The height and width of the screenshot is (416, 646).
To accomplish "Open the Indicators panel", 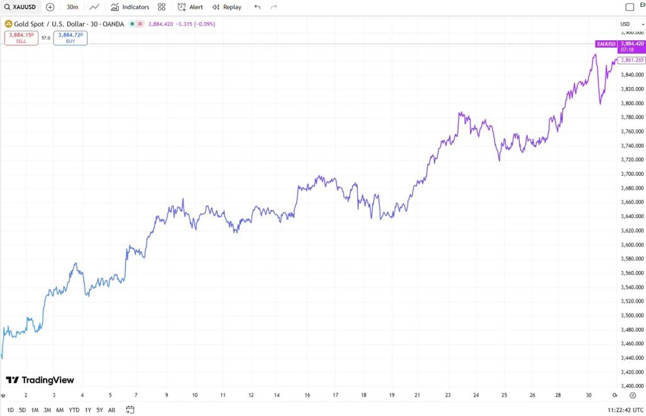I will [x=130, y=7].
